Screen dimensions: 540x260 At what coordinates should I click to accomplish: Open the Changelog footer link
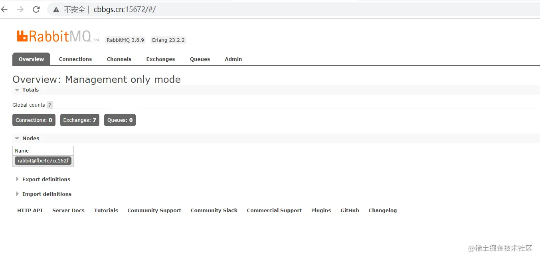pos(383,211)
